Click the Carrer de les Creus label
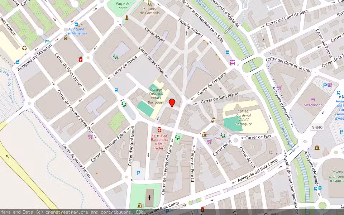The image size is (344, 215). pyautogui.click(x=152, y=60)
